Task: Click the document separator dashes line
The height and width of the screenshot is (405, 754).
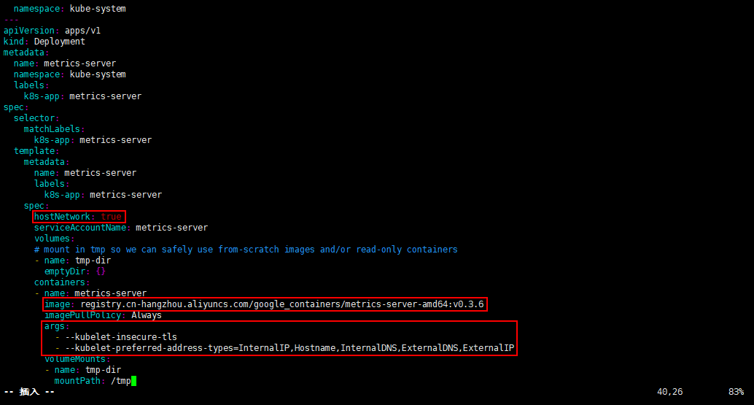Action: coord(11,20)
